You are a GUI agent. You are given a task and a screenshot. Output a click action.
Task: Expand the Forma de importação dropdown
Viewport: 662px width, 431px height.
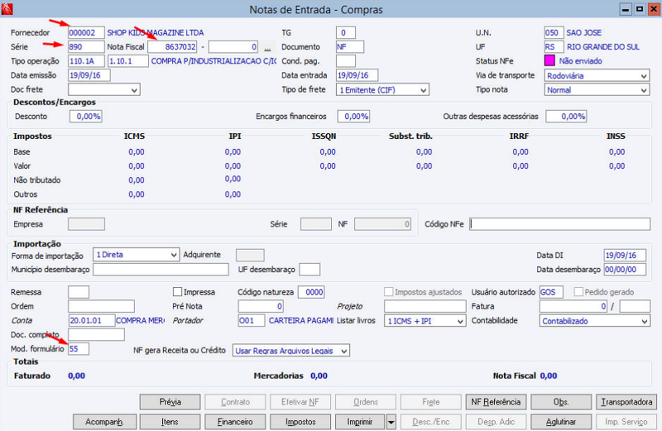point(136,255)
